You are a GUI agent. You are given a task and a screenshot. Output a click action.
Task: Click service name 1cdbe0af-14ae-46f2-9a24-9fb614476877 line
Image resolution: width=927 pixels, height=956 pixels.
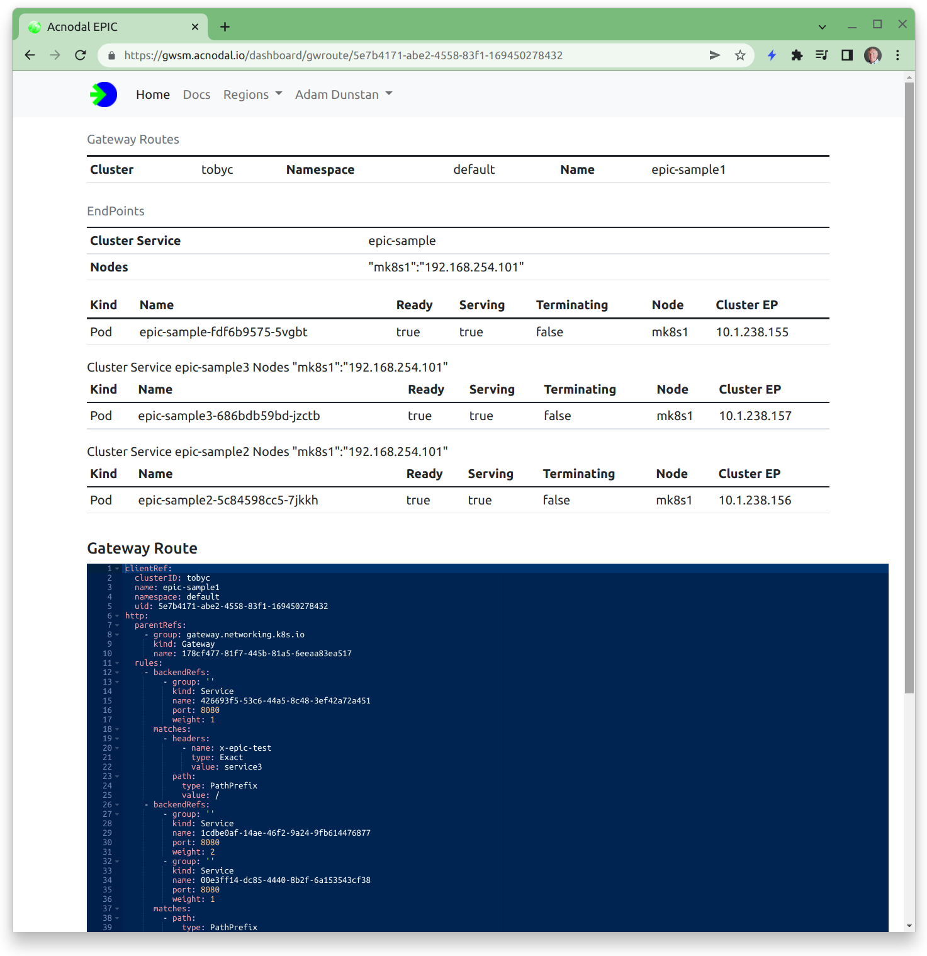tap(271, 833)
